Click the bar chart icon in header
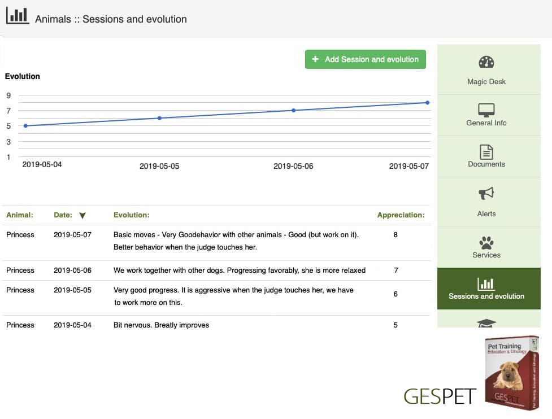Image resolution: width=552 pixels, height=419 pixels. point(18,15)
